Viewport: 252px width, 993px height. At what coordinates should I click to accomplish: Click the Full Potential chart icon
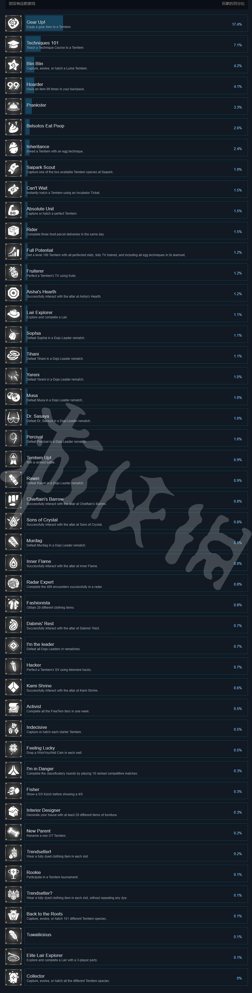13,252
